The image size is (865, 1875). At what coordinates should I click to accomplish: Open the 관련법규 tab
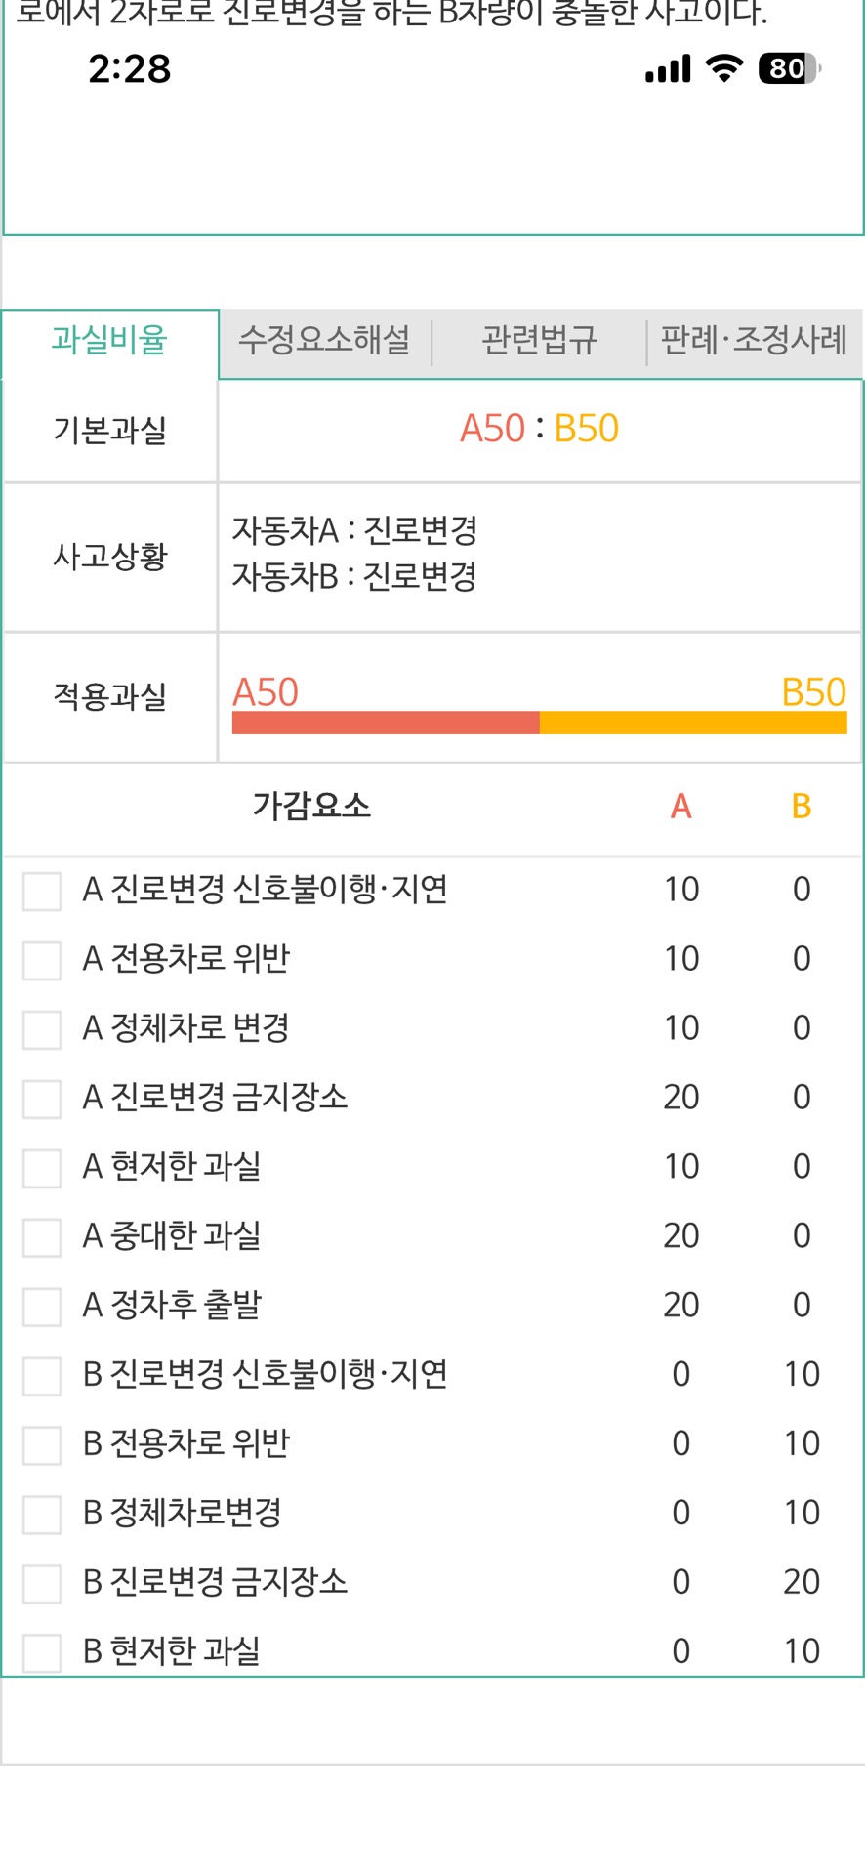tap(539, 340)
